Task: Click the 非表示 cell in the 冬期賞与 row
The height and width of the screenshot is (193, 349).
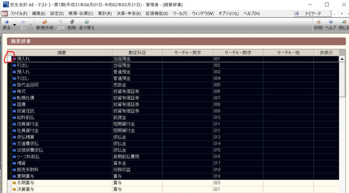Action: (x=326, y=183)
